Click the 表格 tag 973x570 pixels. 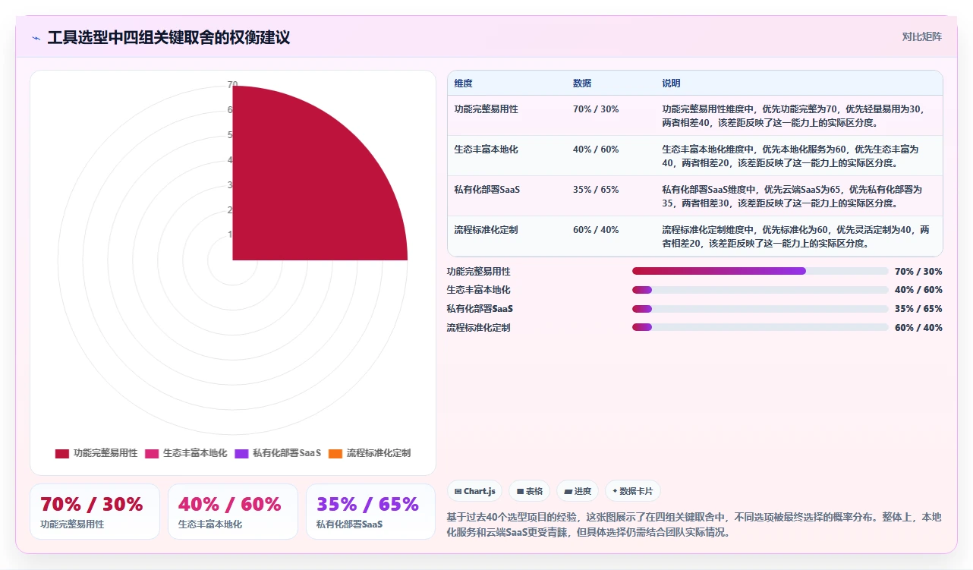tap(529, 491)
